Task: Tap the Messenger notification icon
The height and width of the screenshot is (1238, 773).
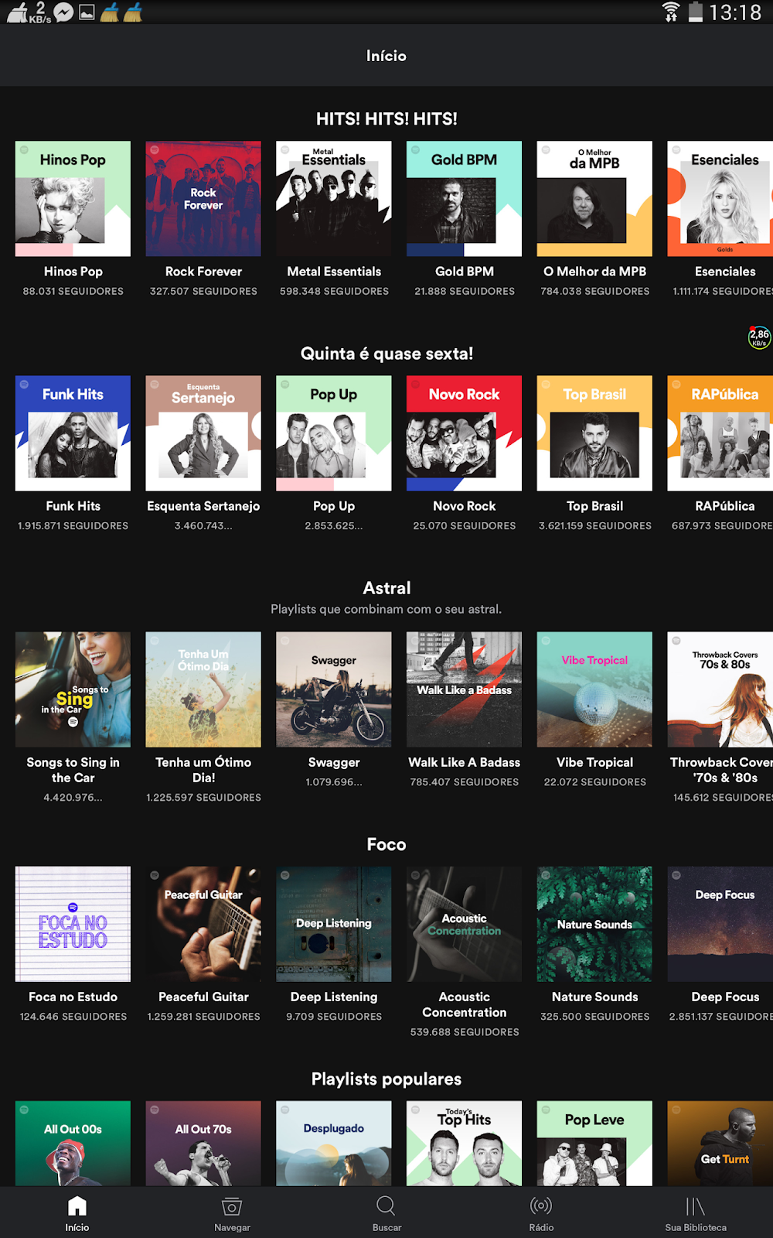Action: pyautogui.click(x=64, y=12)
